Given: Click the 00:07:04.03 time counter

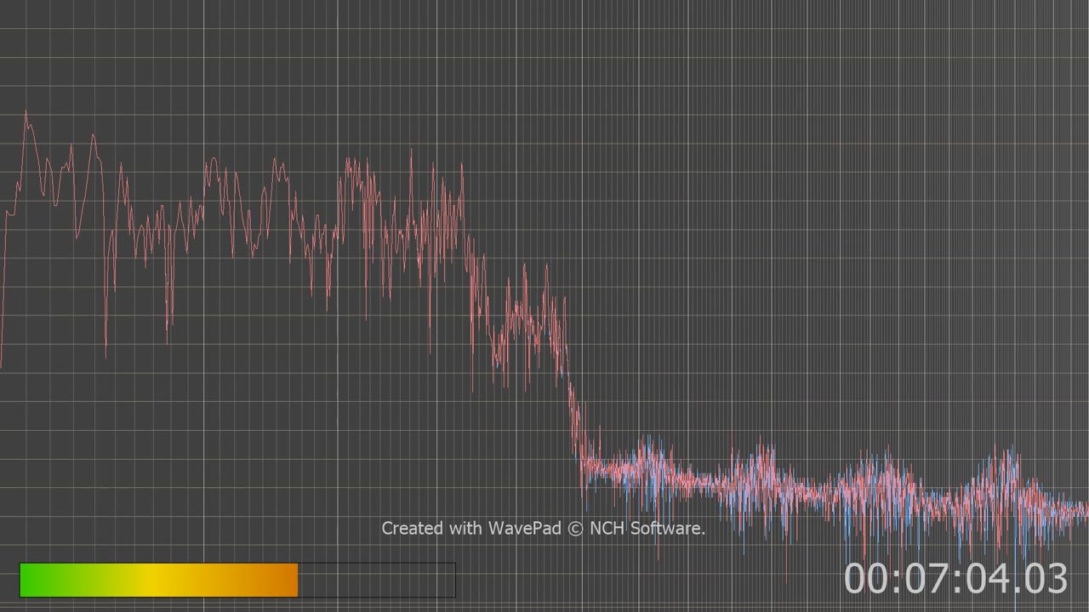Looking at the screenshot, I should [x=955, y=579].
